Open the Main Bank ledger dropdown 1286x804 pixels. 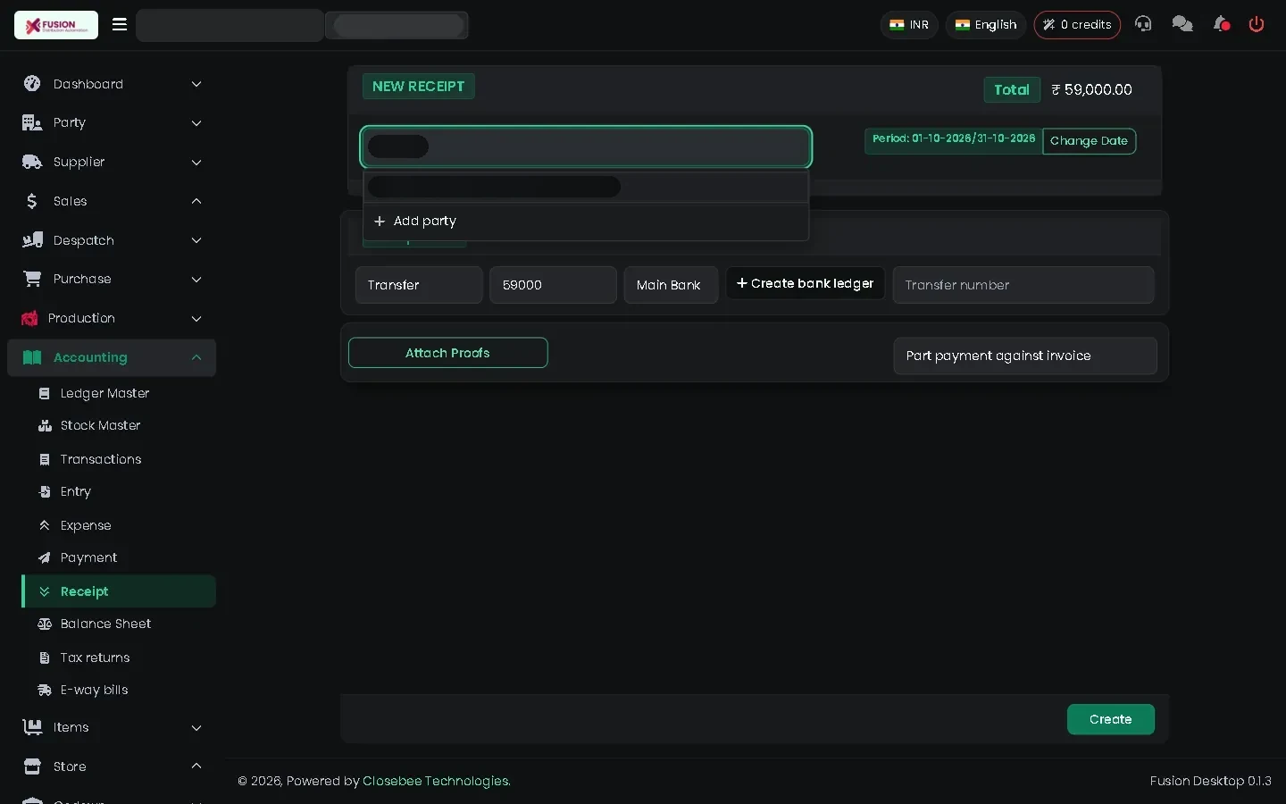(671, 285)
